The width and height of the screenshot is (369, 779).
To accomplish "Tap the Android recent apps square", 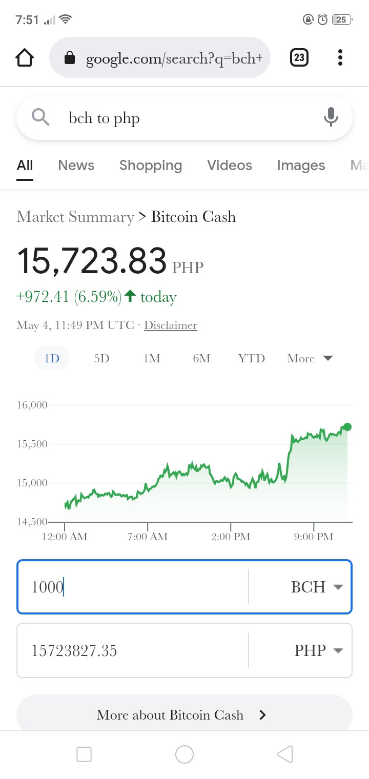I will [x=84, y=754].
